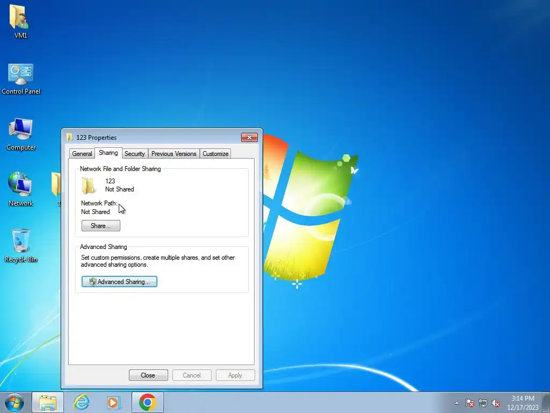Select the Network desktop icon

point(20,189)
